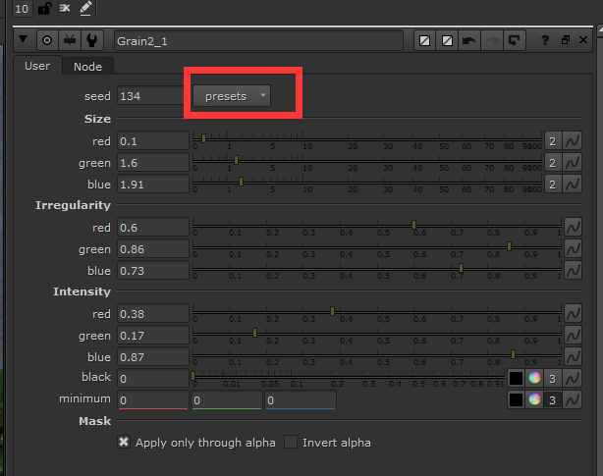Float the properties panel window icon
603x476 pixels.
coord(565,39)
